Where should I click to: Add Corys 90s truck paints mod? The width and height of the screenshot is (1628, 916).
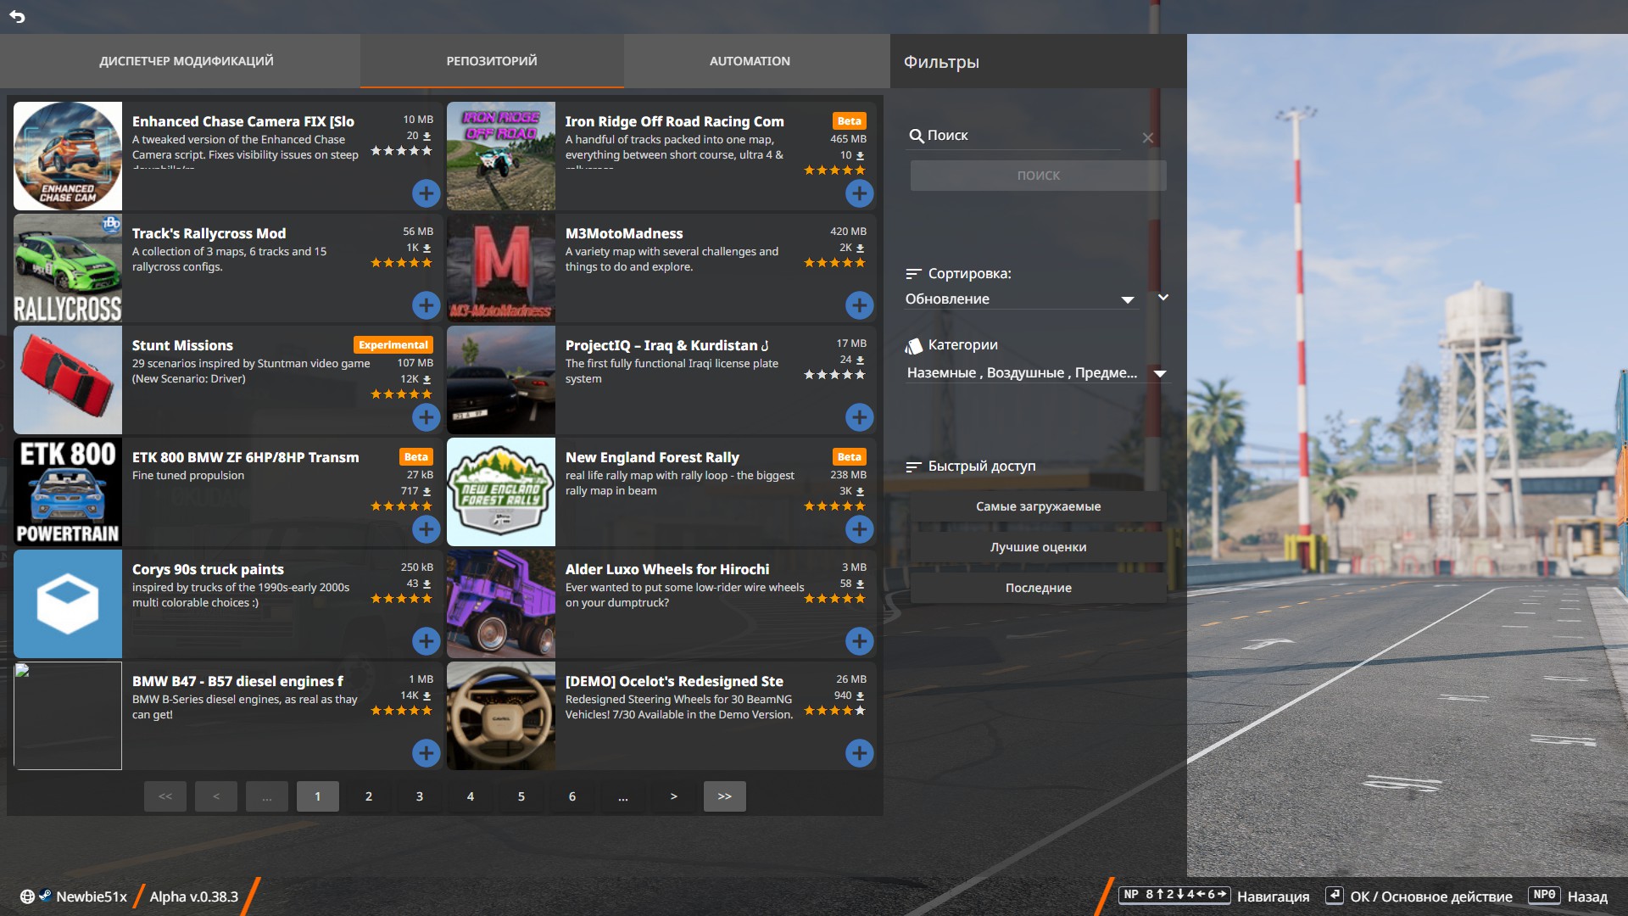[426, 641]
